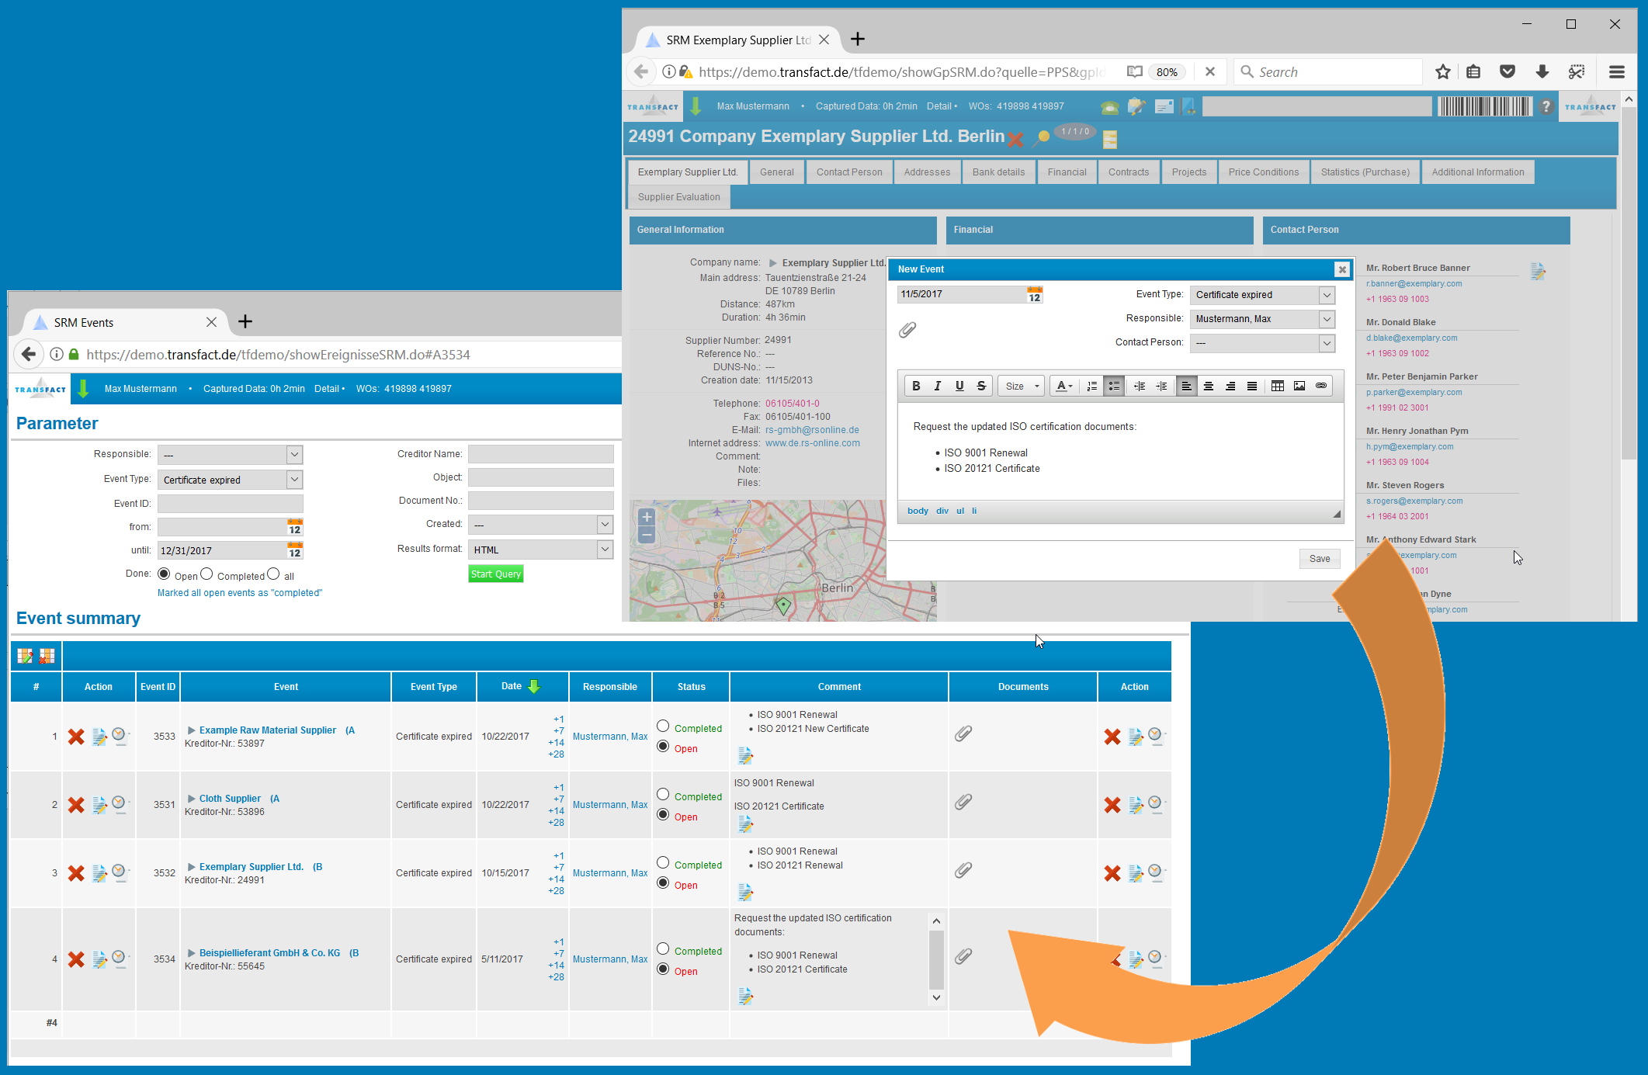1648x1075 pixels.
Task: Toggle Strikethrough in the editor toolbar
Action: click(x=981, y=386)
